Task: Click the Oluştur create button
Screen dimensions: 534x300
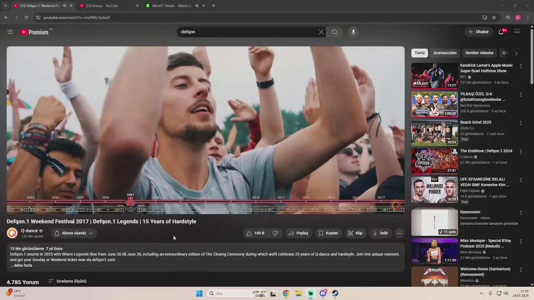Action: (x=479, y=32)
